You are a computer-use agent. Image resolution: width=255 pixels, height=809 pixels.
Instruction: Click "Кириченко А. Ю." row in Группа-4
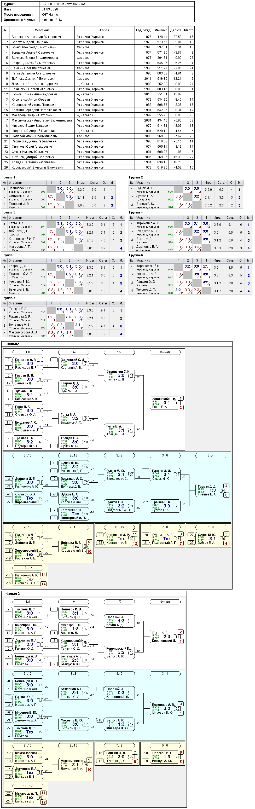click(x=190, y=225)
